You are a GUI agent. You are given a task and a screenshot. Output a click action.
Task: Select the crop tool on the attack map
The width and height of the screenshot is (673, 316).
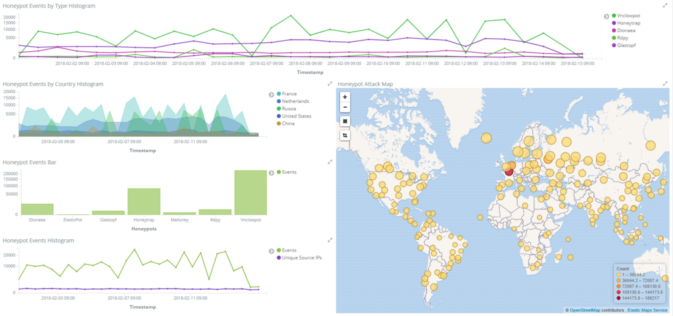click(x=344, y=135)
